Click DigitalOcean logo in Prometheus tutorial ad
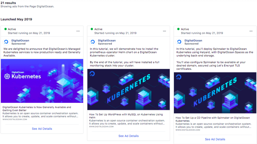The width and height of the screenshot is (257, 144). [93, 42]
